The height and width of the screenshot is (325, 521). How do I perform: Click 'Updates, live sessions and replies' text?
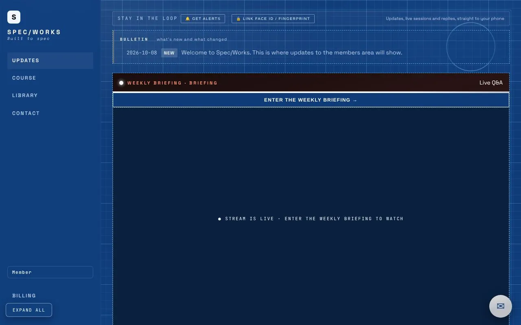coord(445,19)
